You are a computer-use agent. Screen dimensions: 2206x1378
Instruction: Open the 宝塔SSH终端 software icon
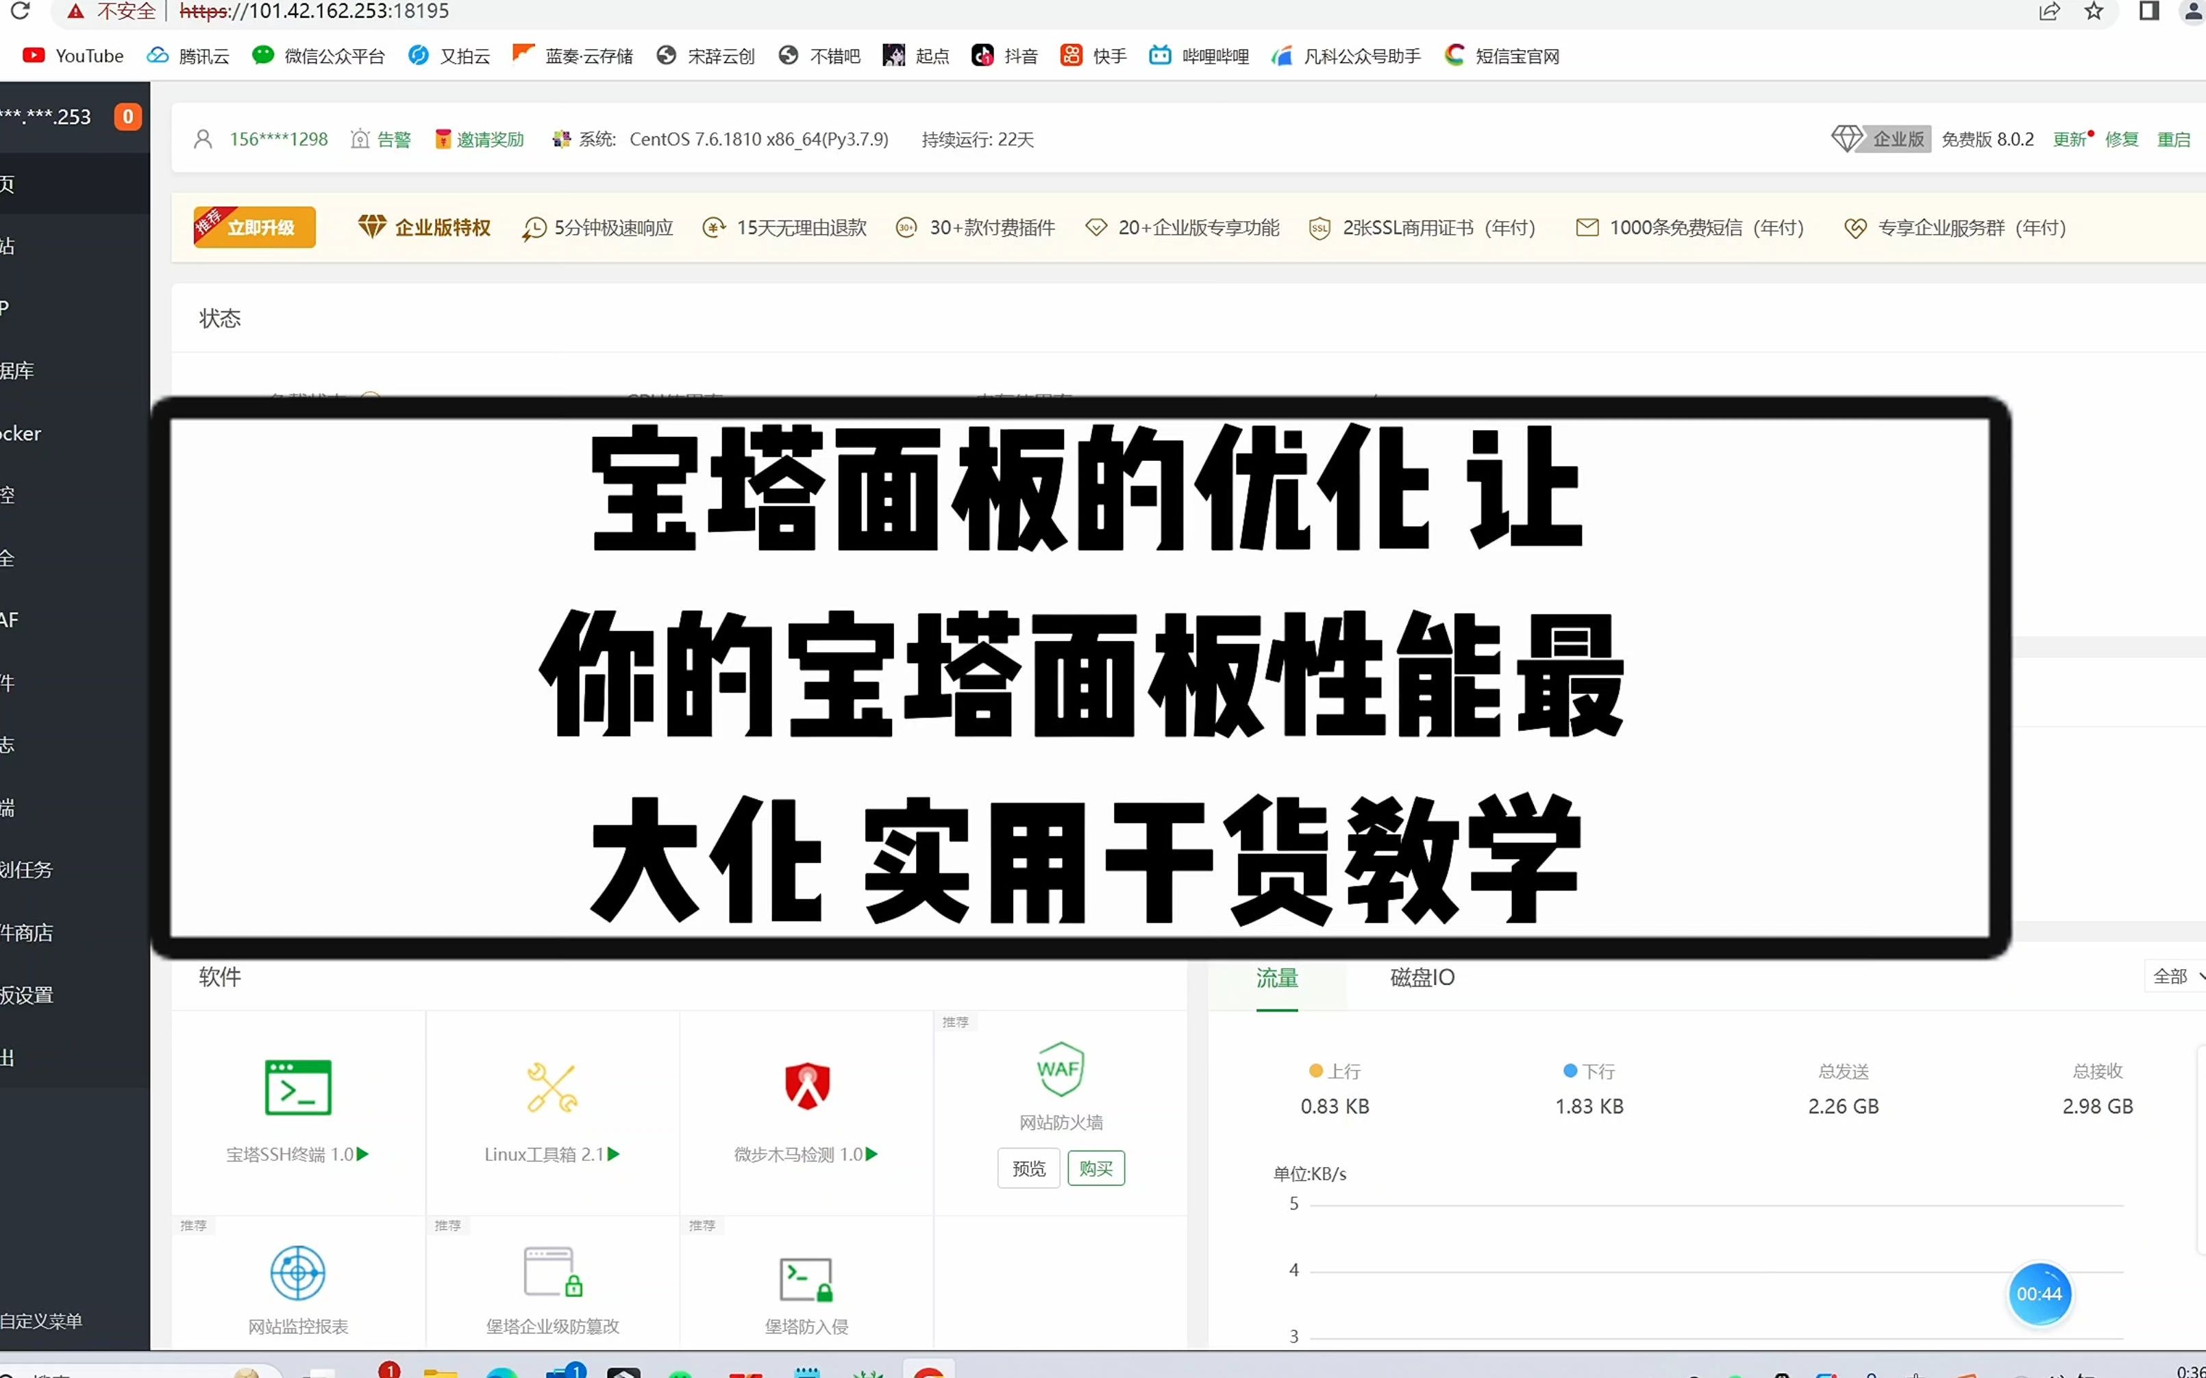tap(298, 1088)
